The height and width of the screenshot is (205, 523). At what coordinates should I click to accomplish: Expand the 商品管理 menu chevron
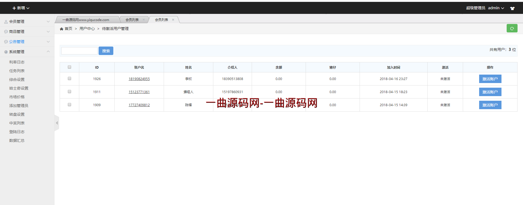pos(48,32)
